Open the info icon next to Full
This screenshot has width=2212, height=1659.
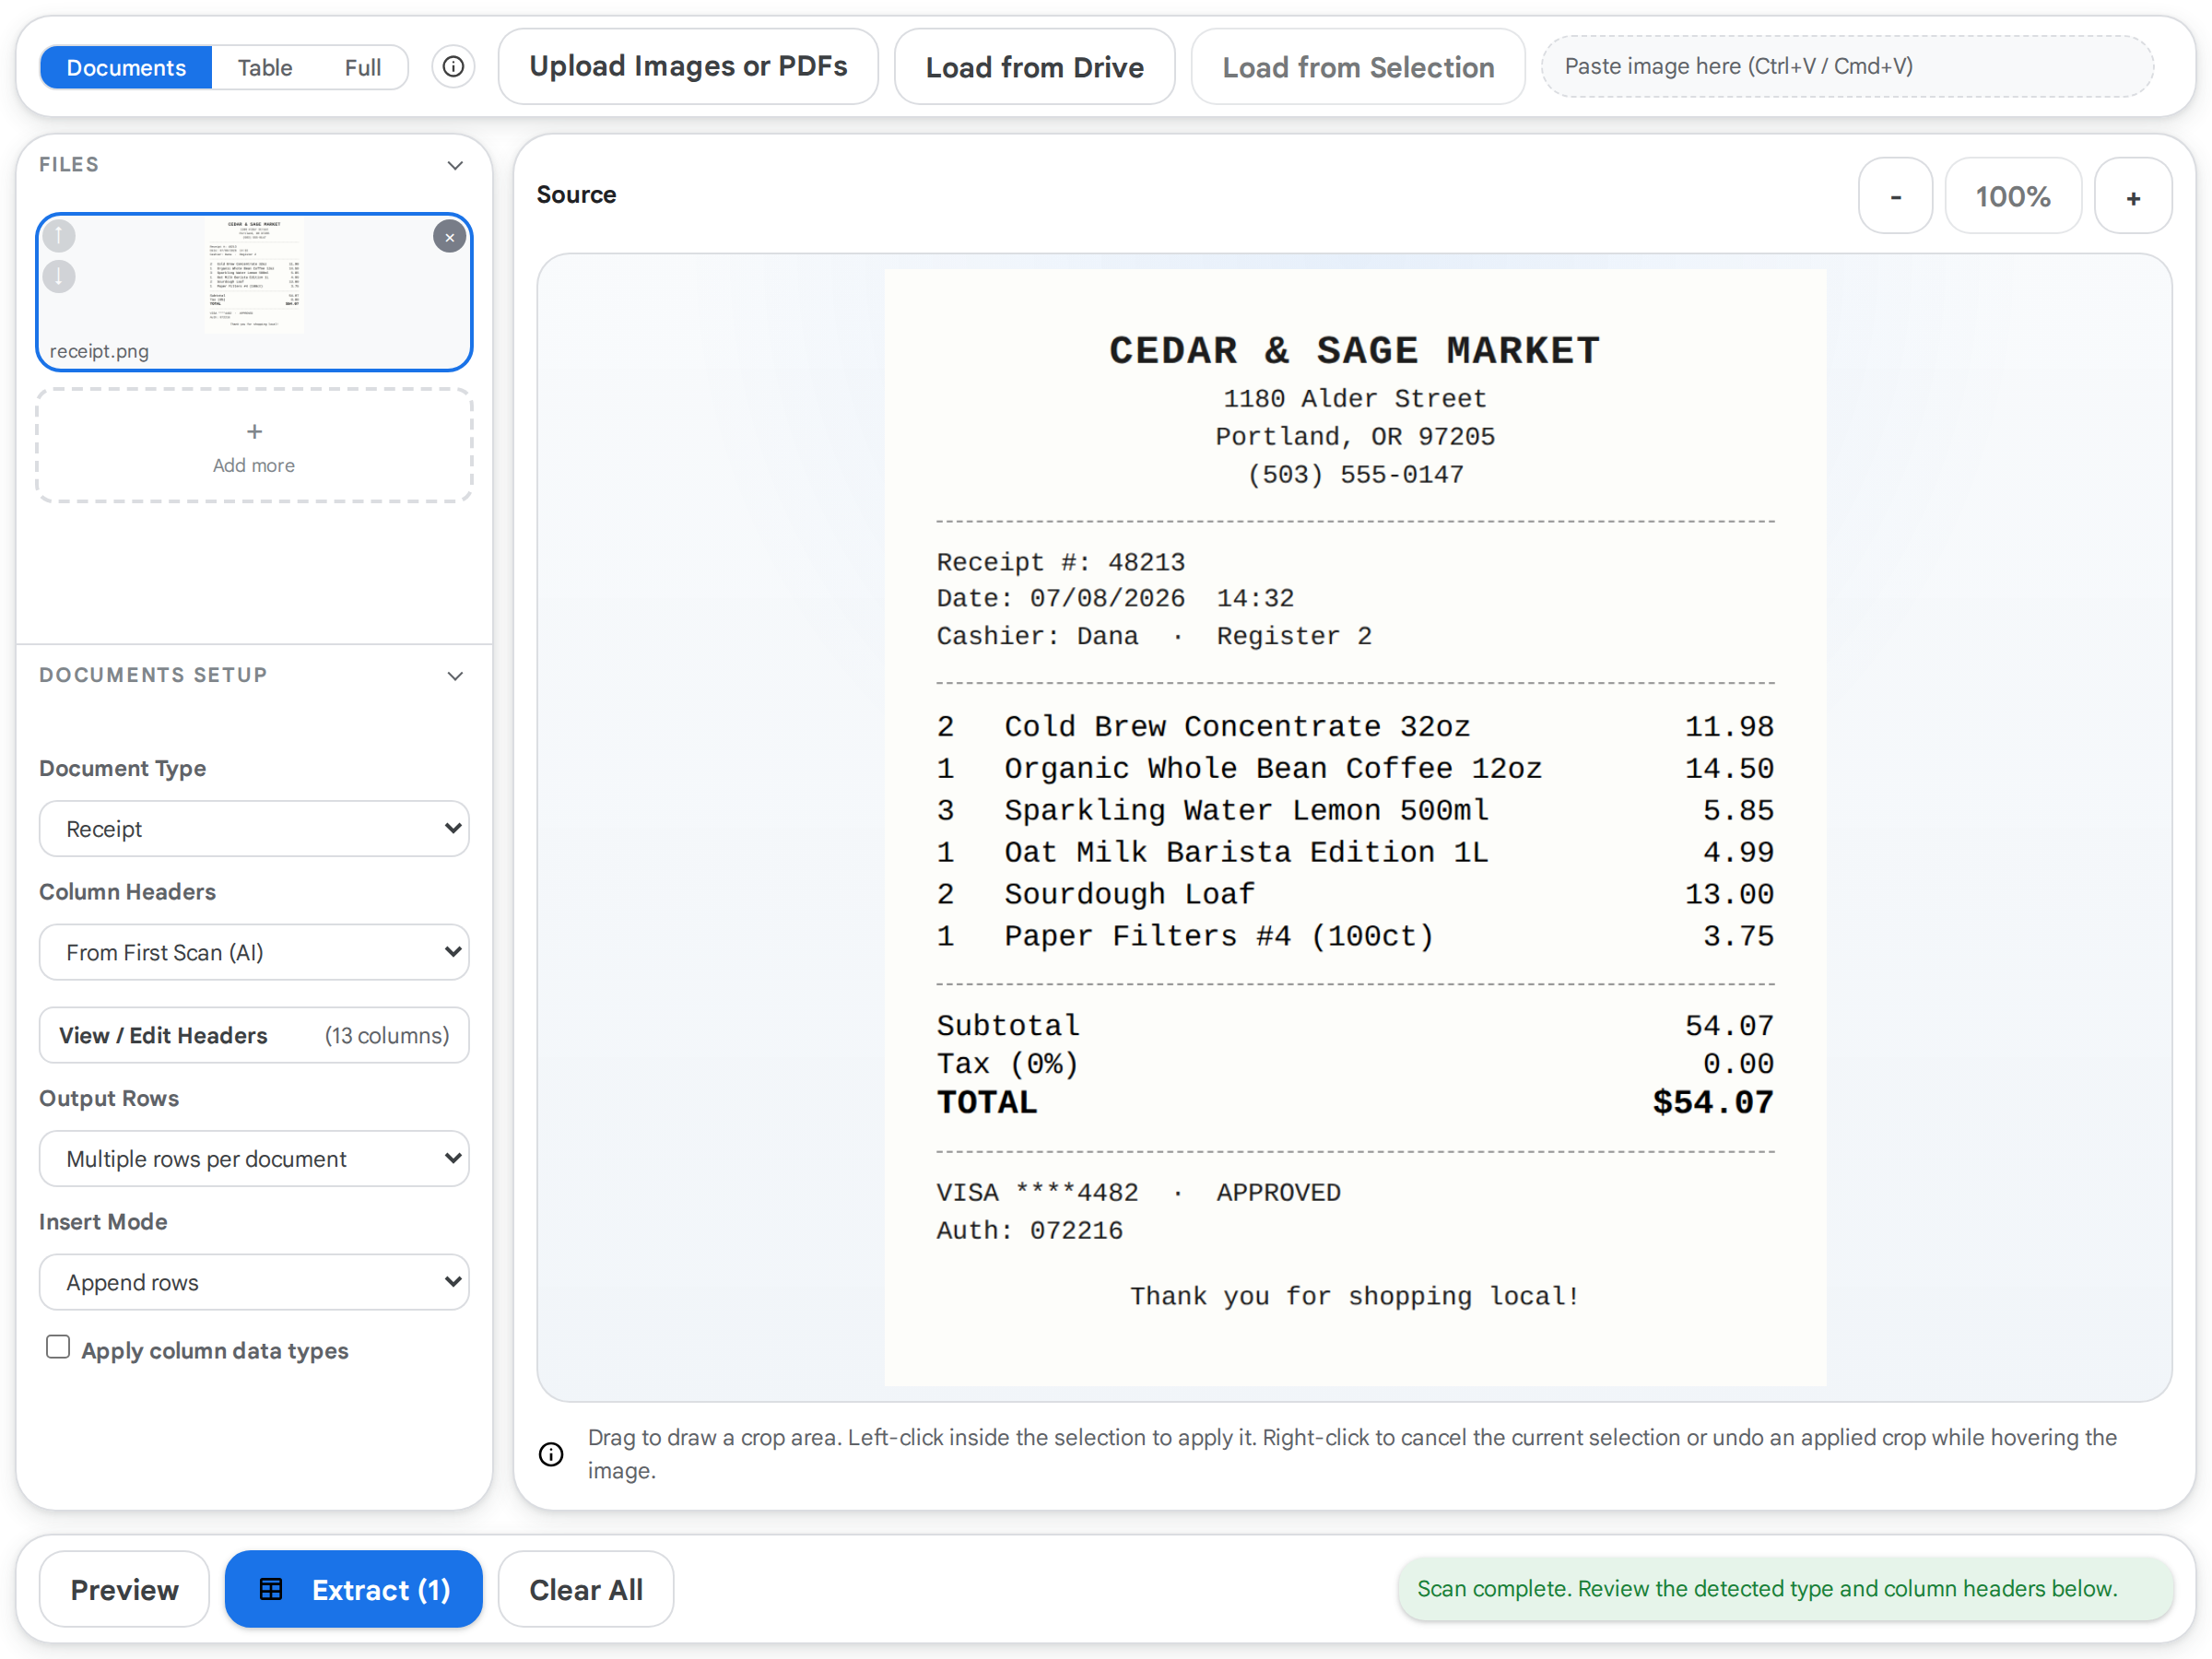click(x=453, y=67)
